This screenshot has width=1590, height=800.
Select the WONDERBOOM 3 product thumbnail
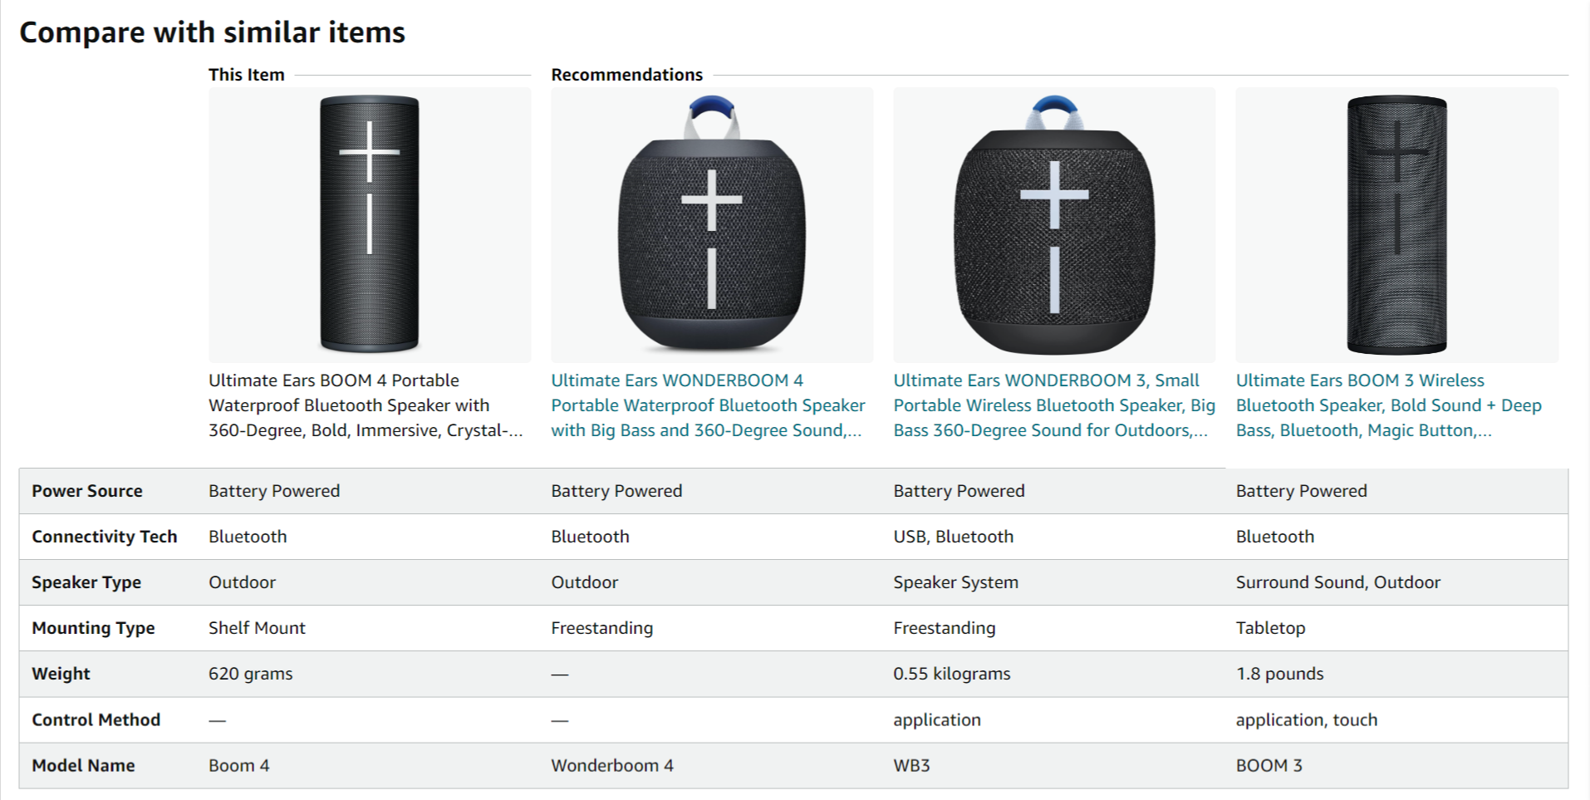pos(1054,224)
